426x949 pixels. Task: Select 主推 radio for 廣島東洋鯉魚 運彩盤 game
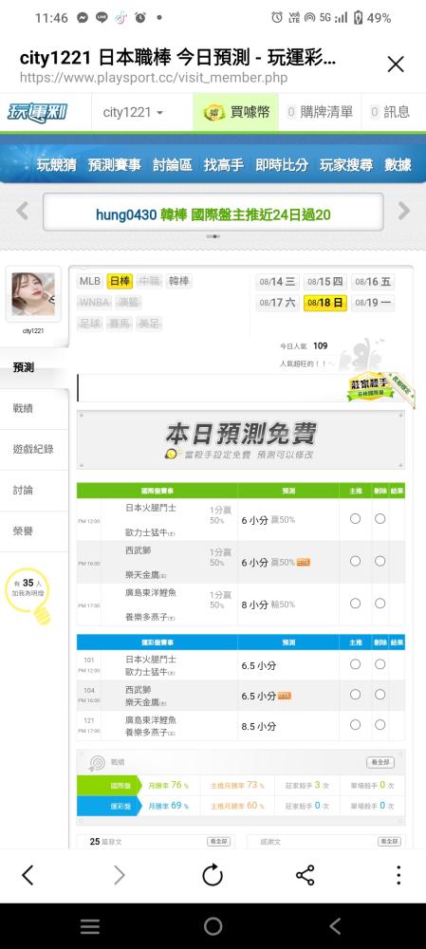(x=355, y=724)
